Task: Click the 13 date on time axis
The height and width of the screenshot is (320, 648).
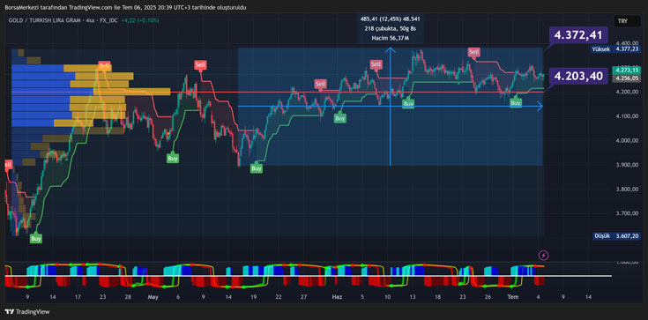Action: tap(413, 296)
